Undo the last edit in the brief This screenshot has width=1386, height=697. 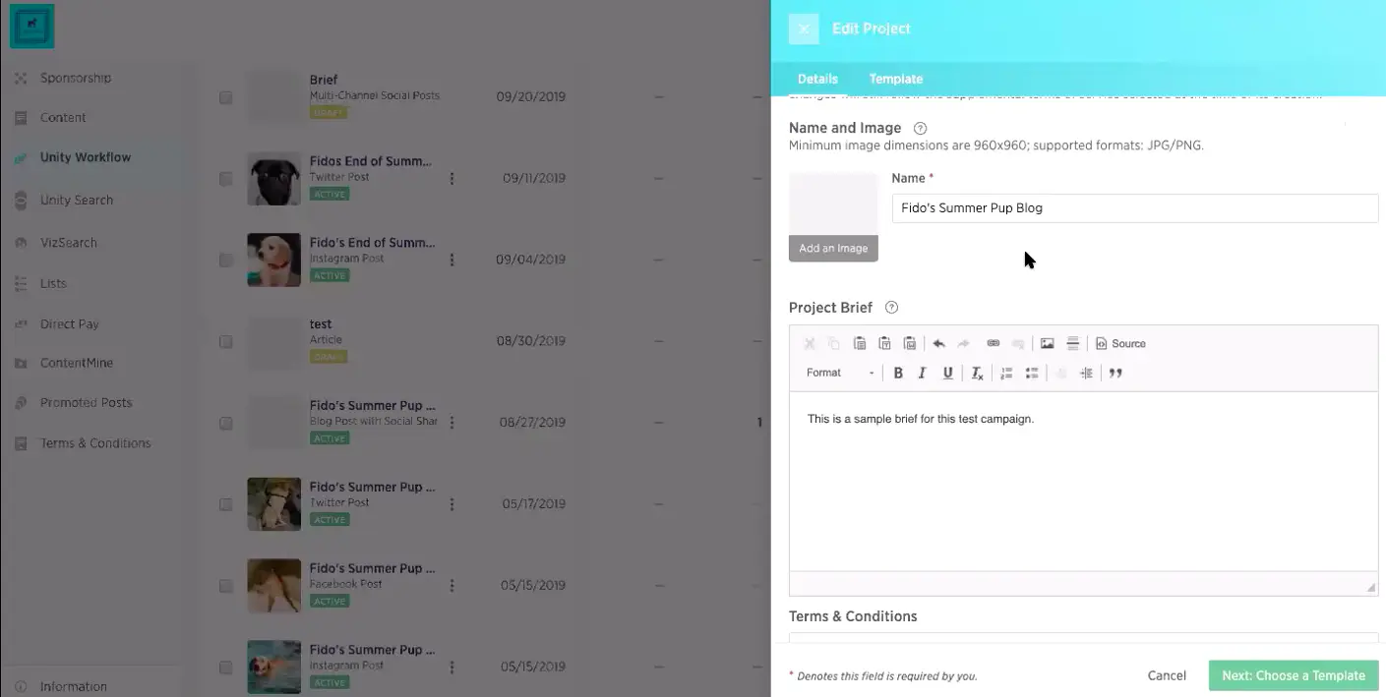(938, 344)
